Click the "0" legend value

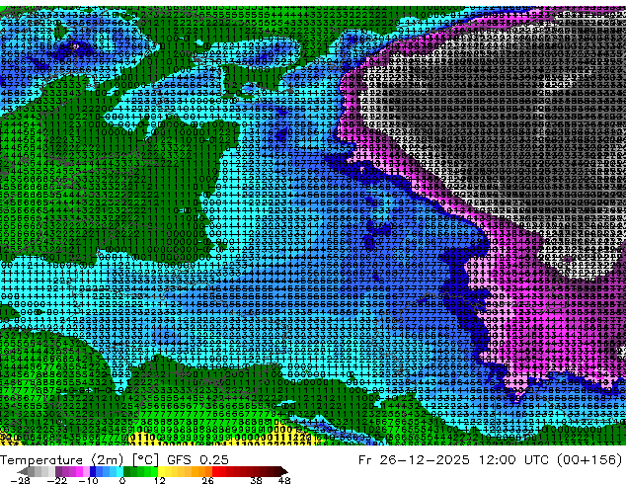(x=122, y=480)
